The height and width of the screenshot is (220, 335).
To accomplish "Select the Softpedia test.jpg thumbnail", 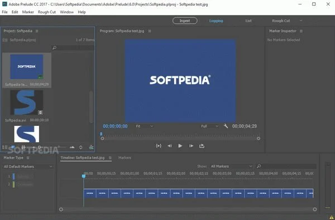I will click(x=27, y=66).
